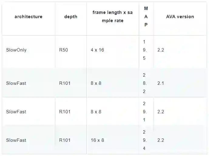Click the frame length x sample rate header
Viewport: 209px width, 156px height.
coord(113,17)
